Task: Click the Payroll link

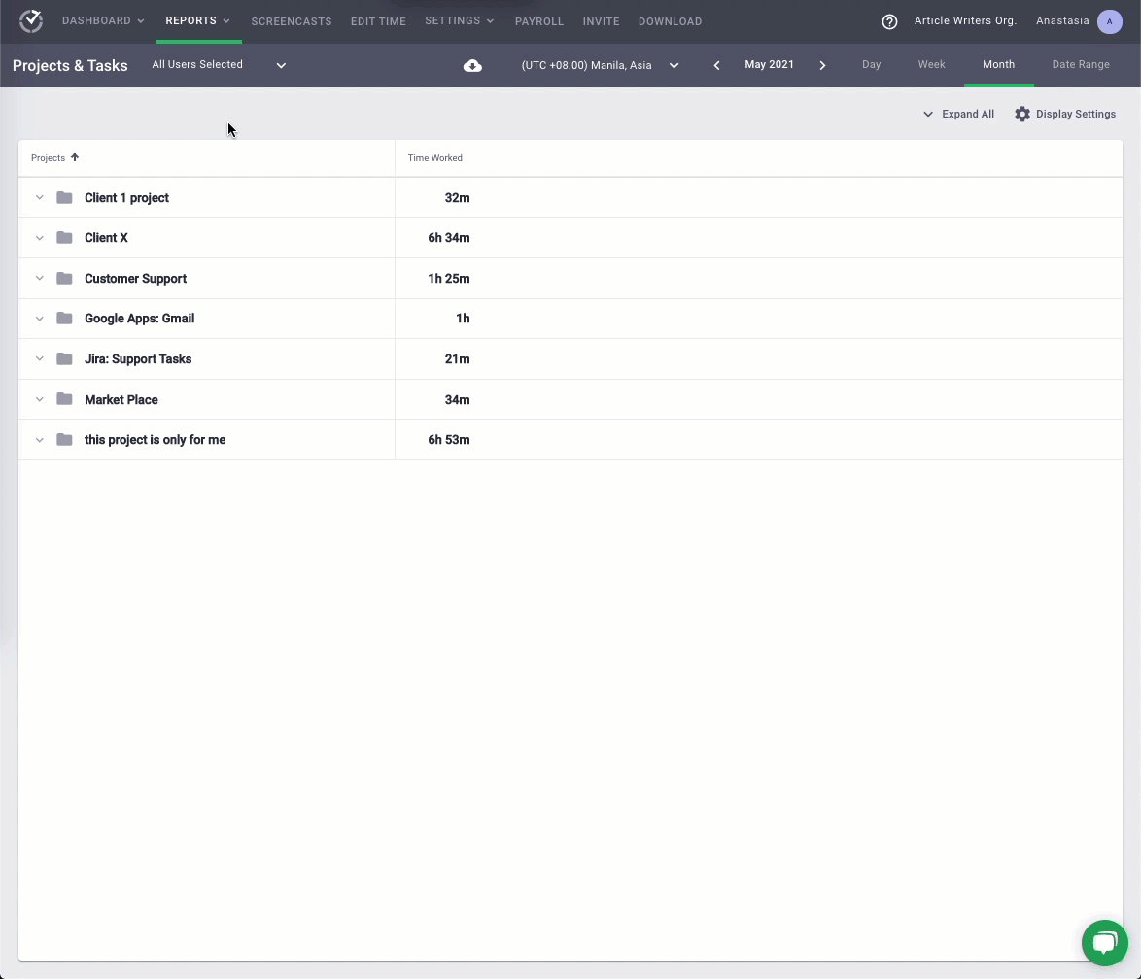Action: (x=539, y=20)
